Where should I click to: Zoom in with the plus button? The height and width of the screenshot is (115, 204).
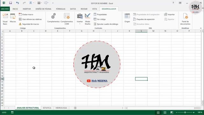pos(194,112)
